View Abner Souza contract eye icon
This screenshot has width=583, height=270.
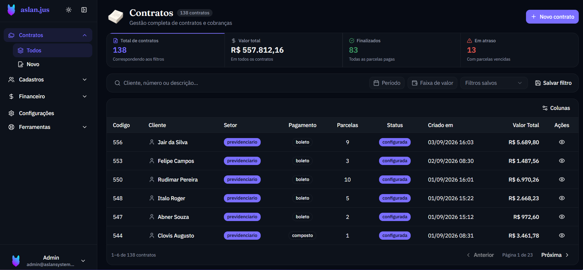pyautogui.click(x=562, y=217)
